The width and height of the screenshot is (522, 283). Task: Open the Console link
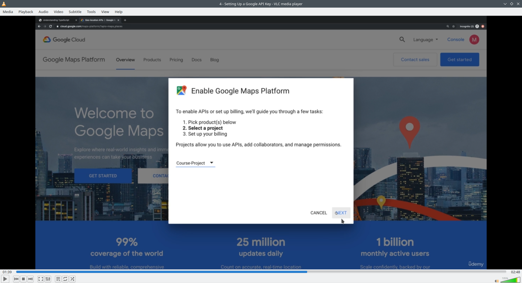click(456, 40)
